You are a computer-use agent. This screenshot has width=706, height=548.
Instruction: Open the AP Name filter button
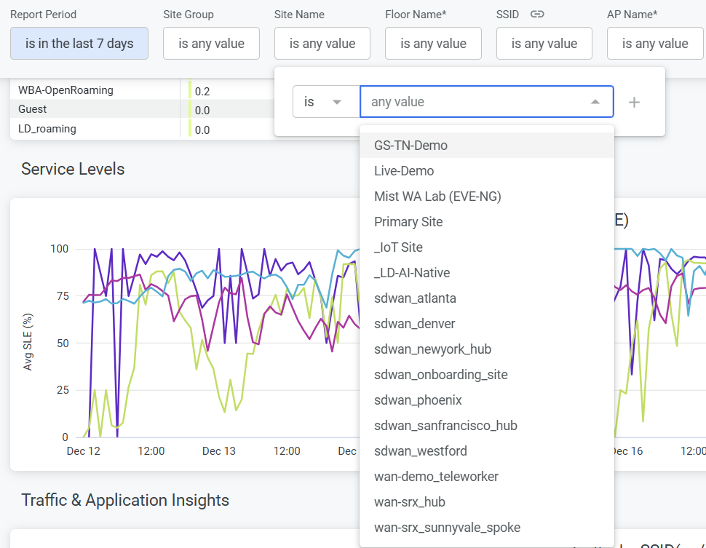(655, 44)
